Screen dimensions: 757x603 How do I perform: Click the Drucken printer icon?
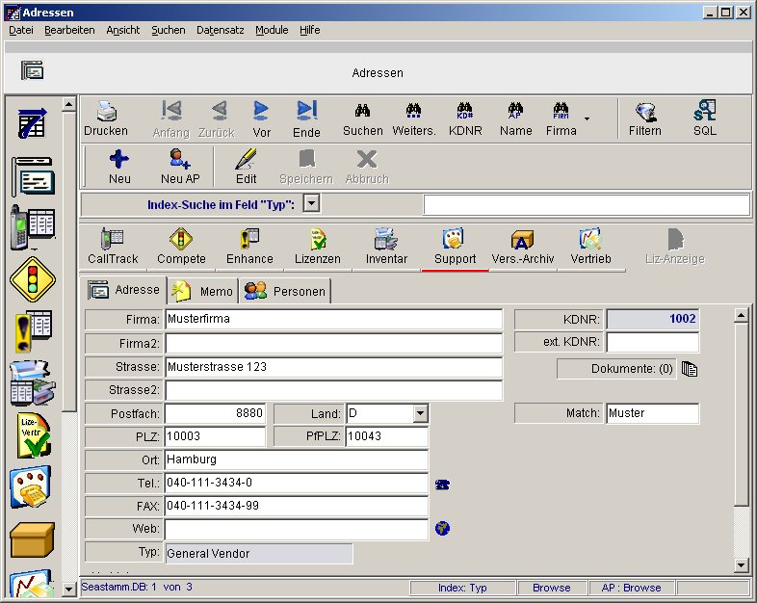105,112
